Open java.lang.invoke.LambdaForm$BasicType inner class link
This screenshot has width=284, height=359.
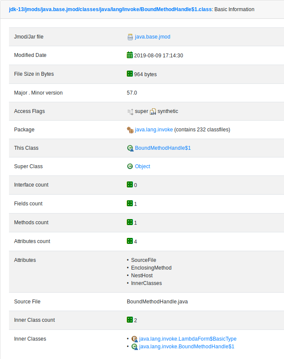click(188, 339)
